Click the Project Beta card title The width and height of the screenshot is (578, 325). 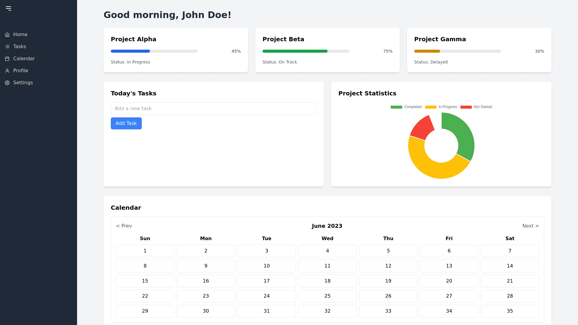(283, 39)
